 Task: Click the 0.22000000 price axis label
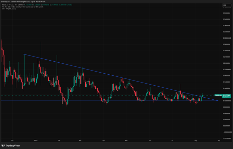226,63
